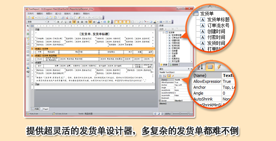Open the dropdown arrow beside the Open icon
Viewport: 276px width, 141px height.
pyautogui.click(x=36, y=18)
